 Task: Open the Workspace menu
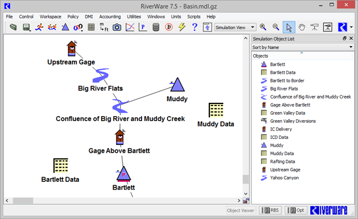point(50,17)
